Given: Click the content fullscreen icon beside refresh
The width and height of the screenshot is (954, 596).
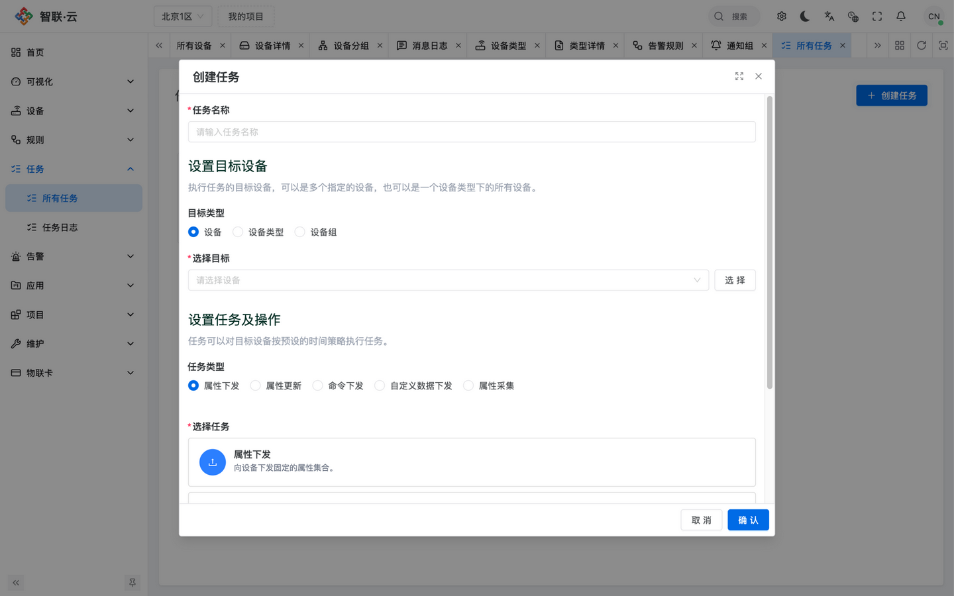Looking at the screenshot, I should 943,46.
